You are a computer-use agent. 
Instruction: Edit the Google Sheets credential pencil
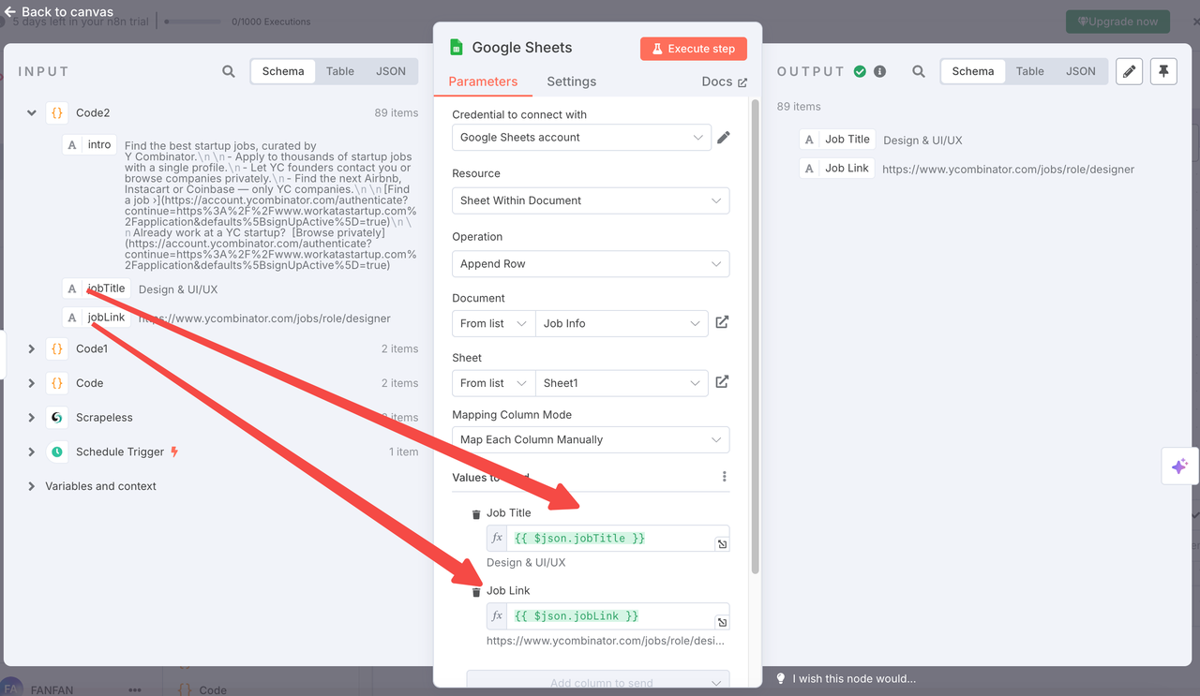coord(723,138)
